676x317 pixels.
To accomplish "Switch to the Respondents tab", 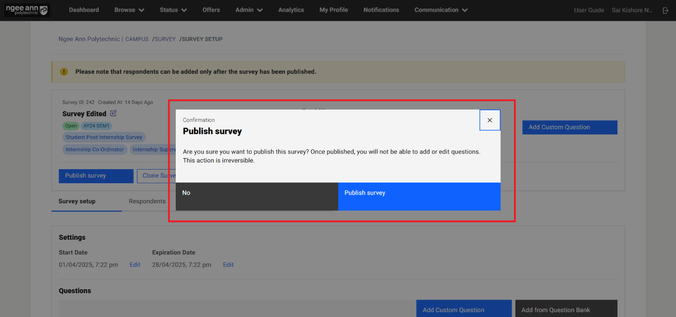I will [x=147, y=201].
